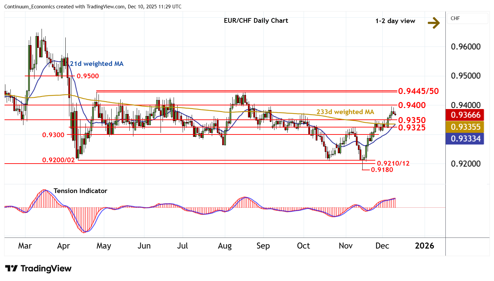The width and height of the screenshot is (494, 281).
Task: Click the 0.9180 low level label
Action: [x=382, y=170]
